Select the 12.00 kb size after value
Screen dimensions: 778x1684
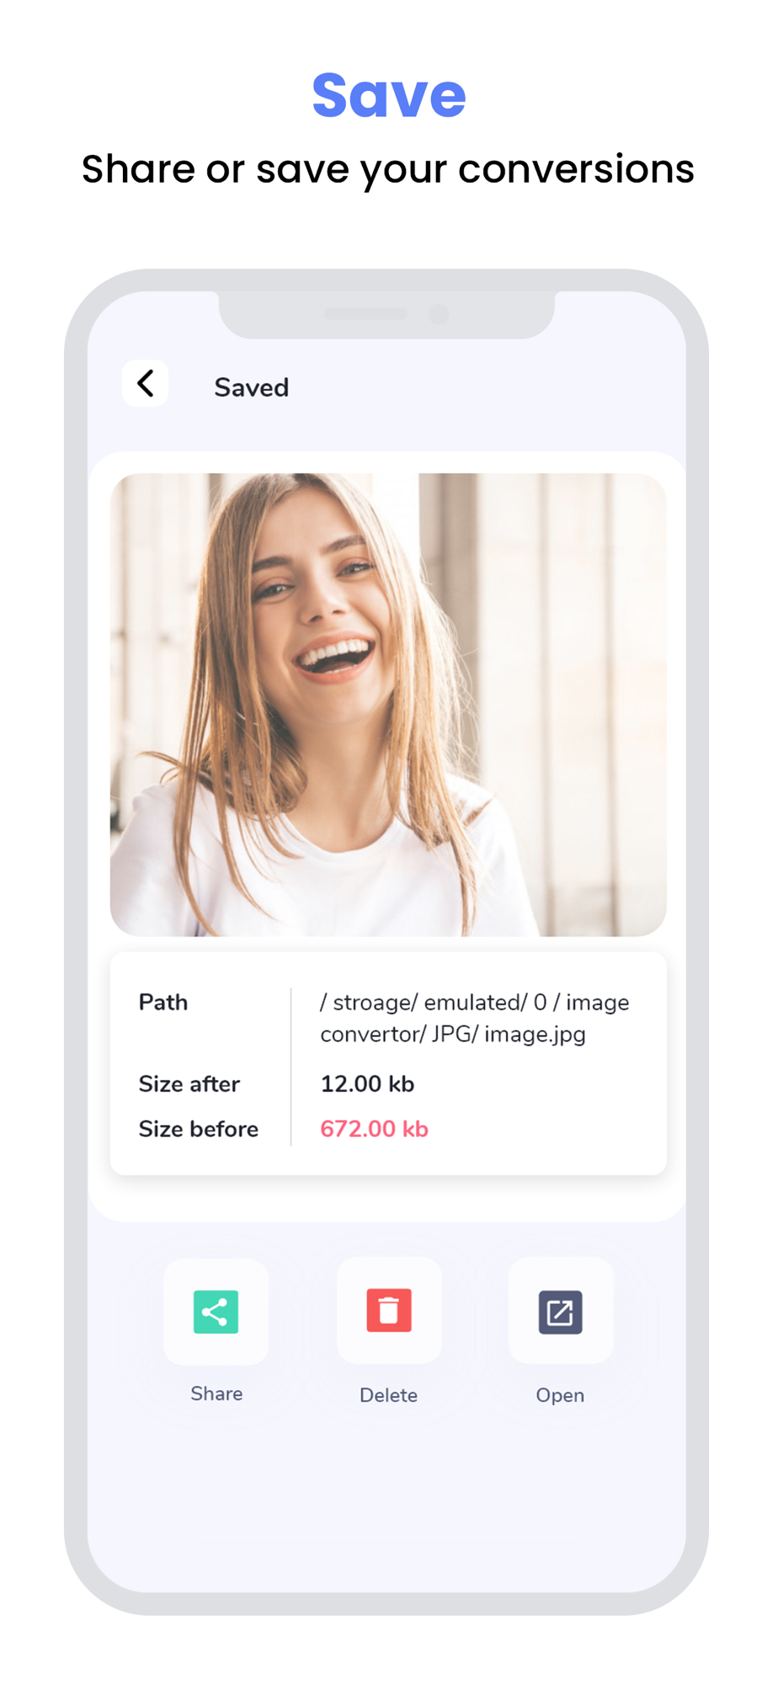tap(367, 1084)
